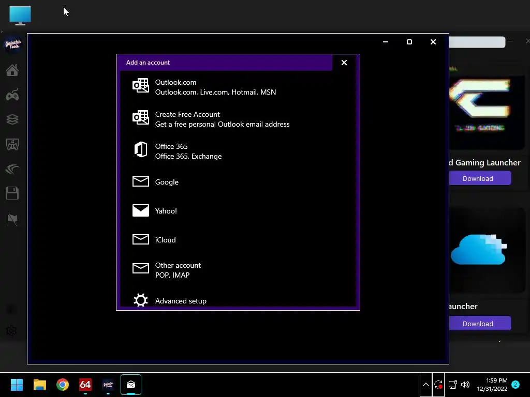
Task: Click the Mail app taskbar icon
Action: point(131,385)
